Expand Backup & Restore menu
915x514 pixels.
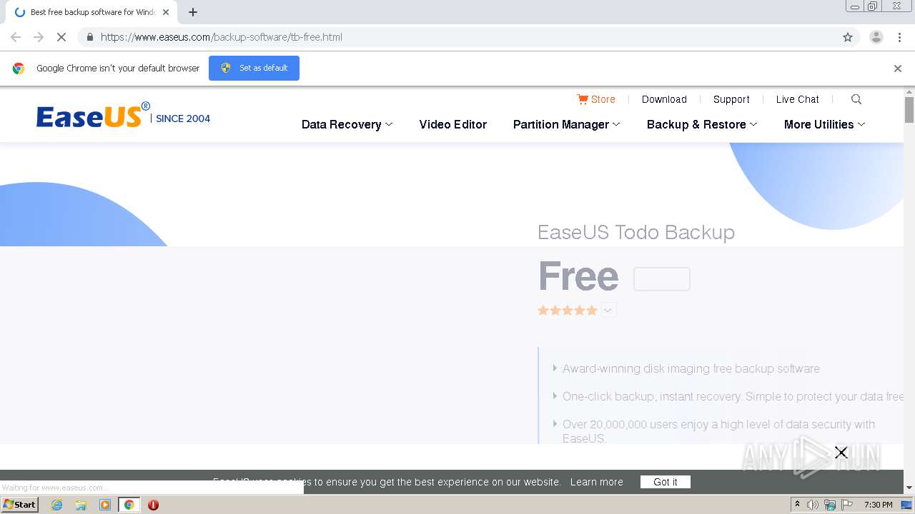pos(702,124)
